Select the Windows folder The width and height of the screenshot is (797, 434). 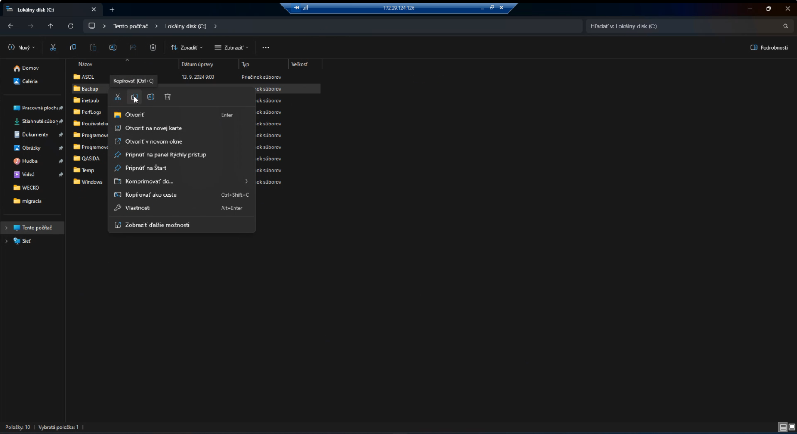point(88,182)
